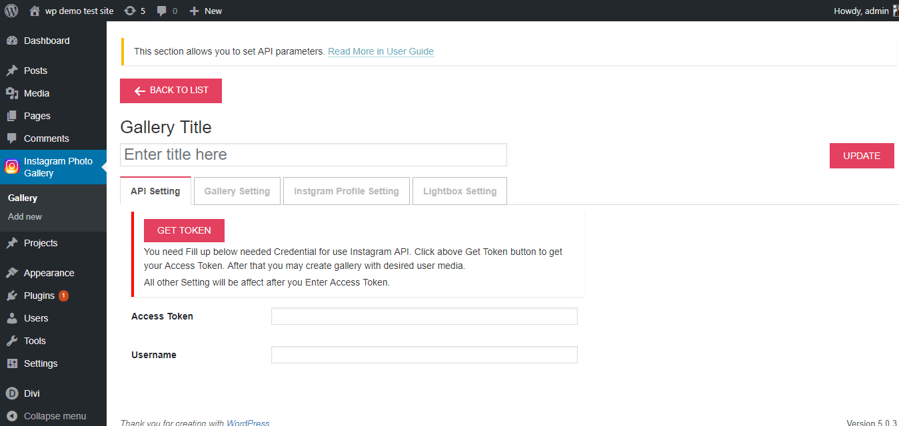Image resolution: width=899 pixels, height=426 pixels.
Task: Click the Plugins plug icon
Action: point(12,296)
